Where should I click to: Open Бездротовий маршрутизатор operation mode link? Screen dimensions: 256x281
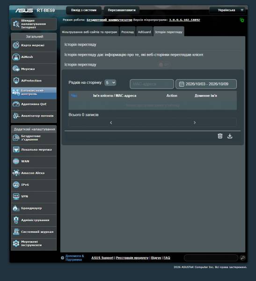[109, 20]
